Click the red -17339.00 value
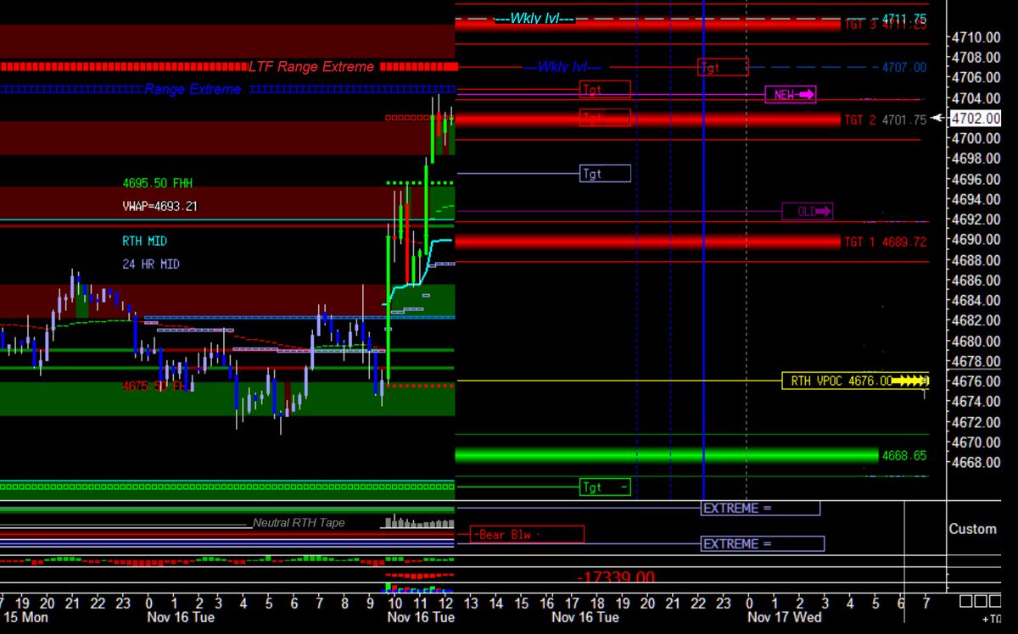1018x634 pixels. [616, 577]
